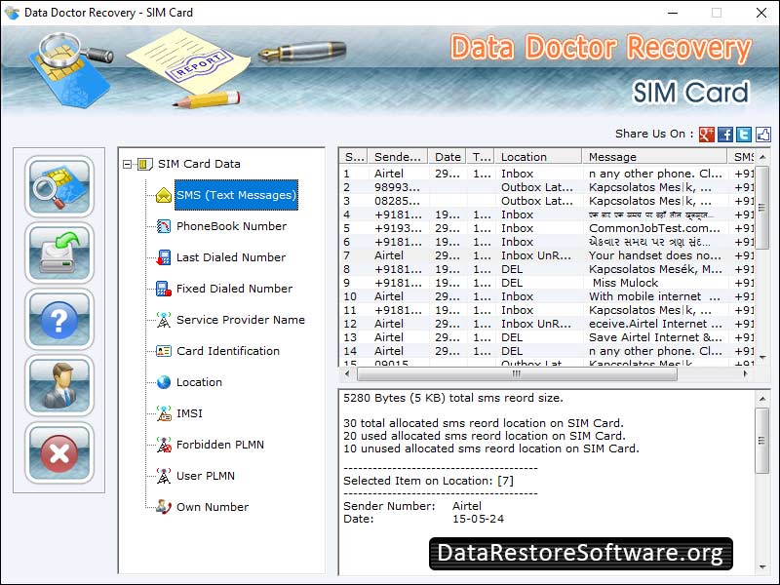The image size is (780, 585).
Task: Click the blue thumbs-up Like icon
Action: [763, 135]
